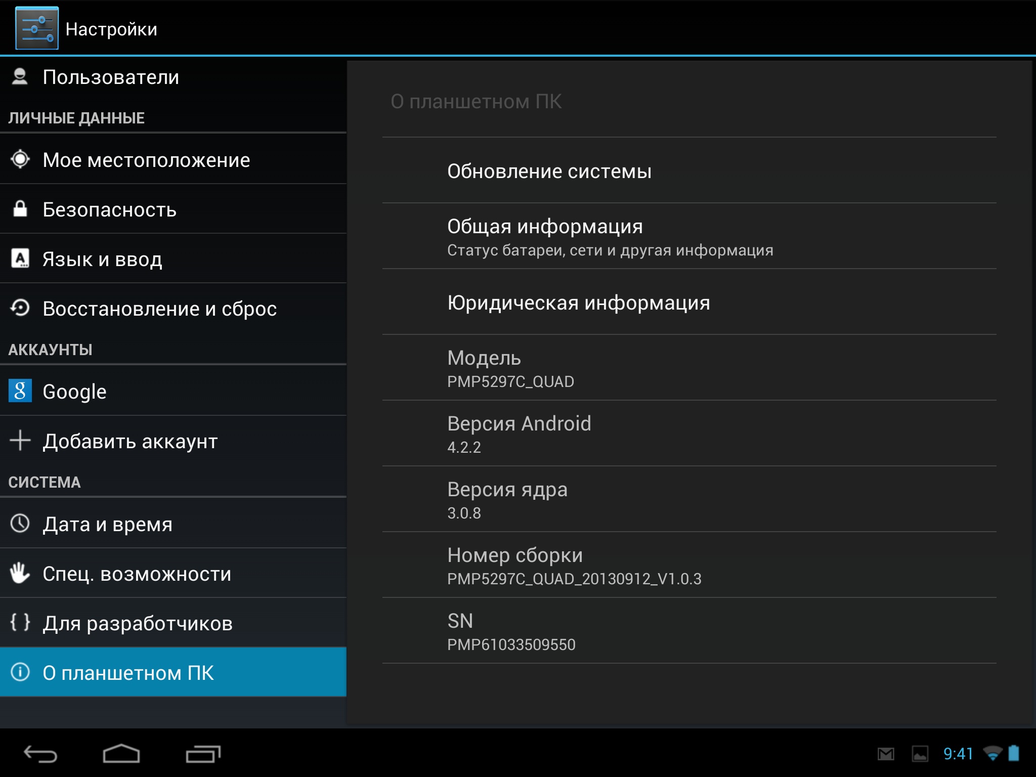Open the Gmail notification icon
Screen dimensions: 1036x777
(885, 754)
